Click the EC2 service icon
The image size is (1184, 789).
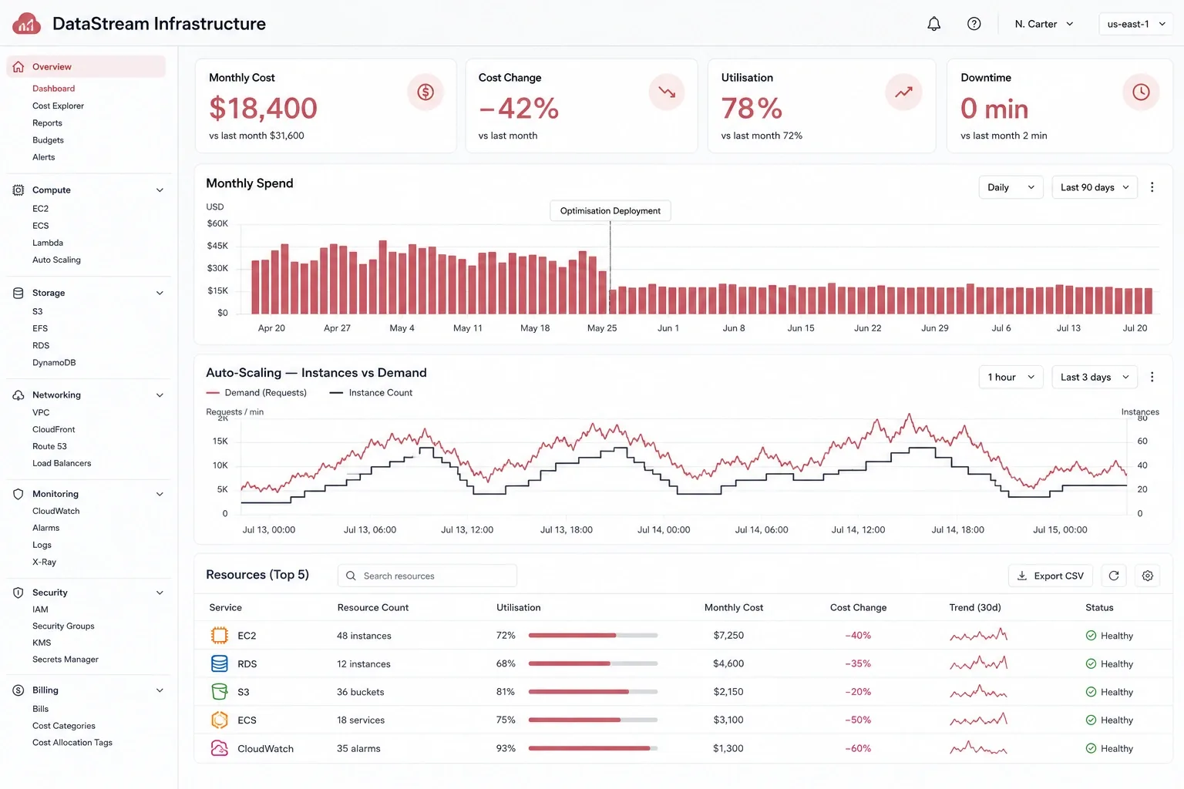[220, 636]
